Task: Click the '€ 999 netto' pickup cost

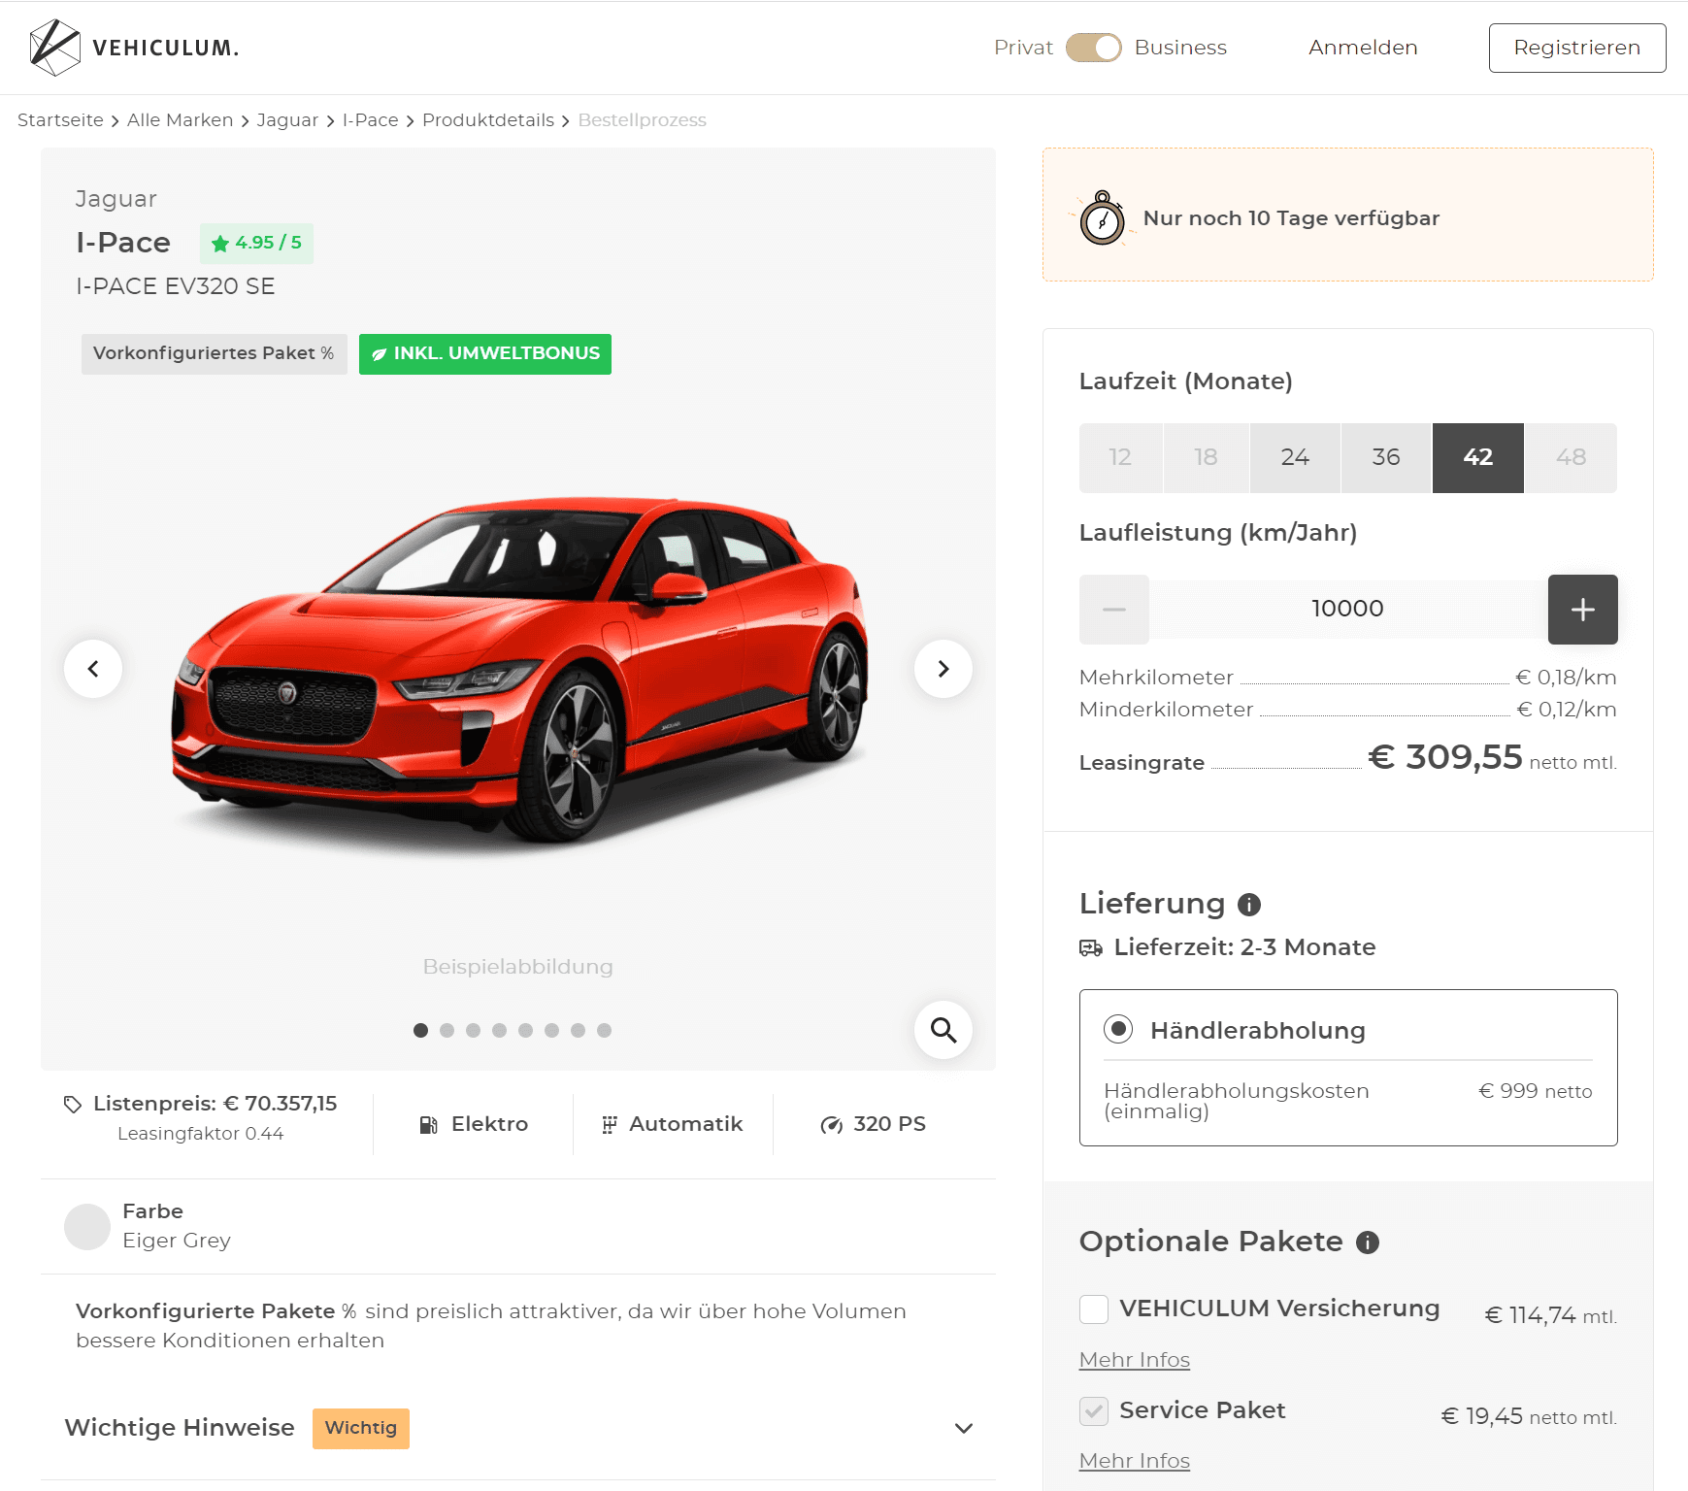Action: (1536, 1091)
